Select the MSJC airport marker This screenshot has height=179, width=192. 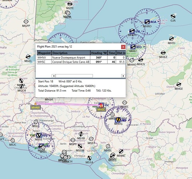coord(13,140)
